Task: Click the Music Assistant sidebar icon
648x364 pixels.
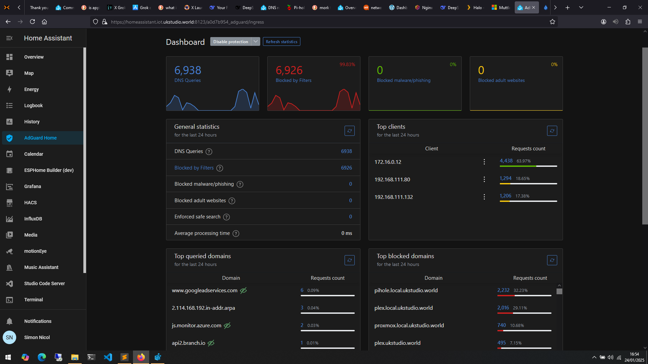Action: point(9,267)
